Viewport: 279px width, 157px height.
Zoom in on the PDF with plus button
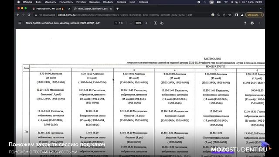point(146,23)
